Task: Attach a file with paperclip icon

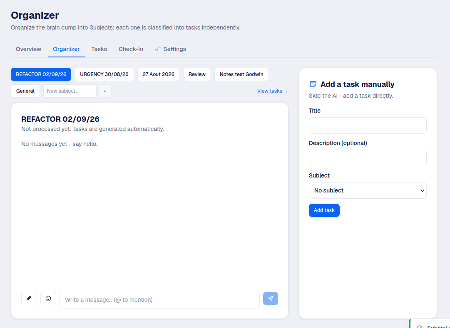Action: pos(29,298)
